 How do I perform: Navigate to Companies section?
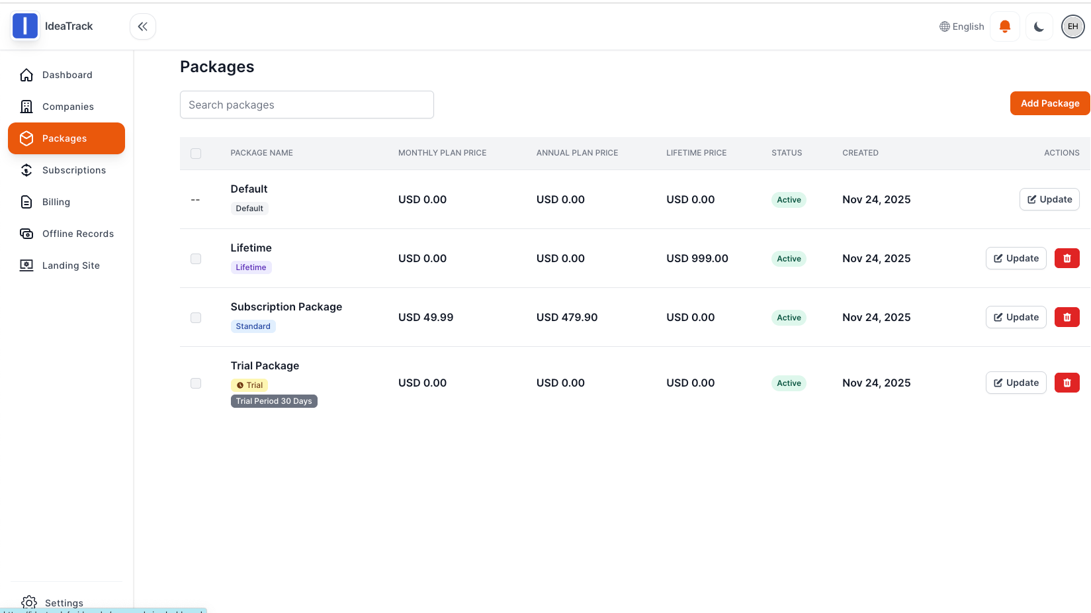(66, 107)
